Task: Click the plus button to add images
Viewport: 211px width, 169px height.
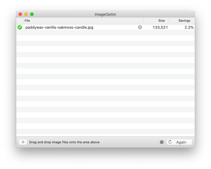Action: (23, 142)
